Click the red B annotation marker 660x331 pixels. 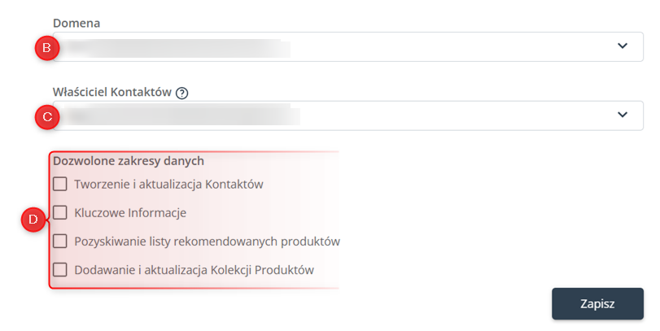(47, 47)
